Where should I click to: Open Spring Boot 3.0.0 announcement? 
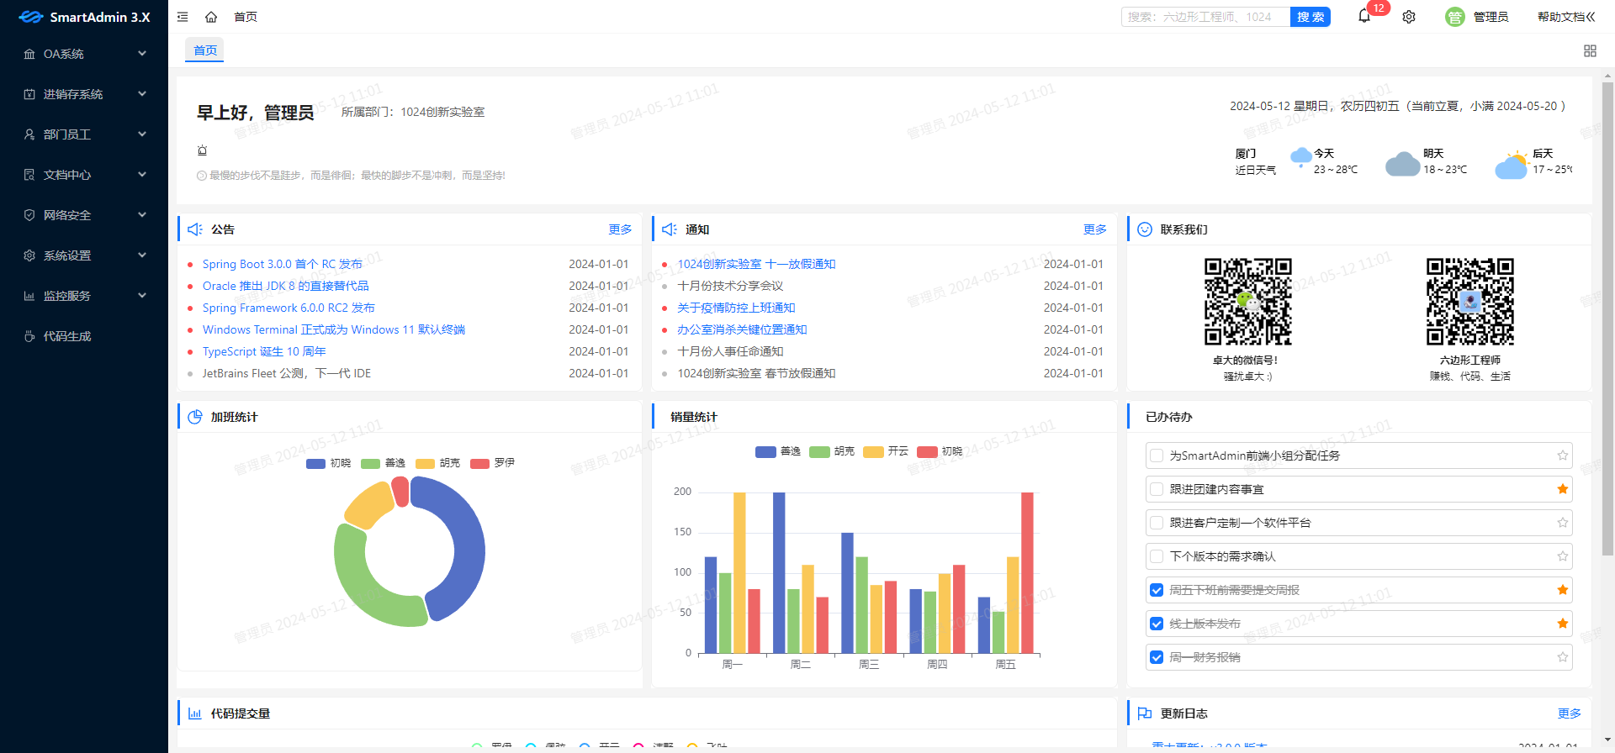282,264
